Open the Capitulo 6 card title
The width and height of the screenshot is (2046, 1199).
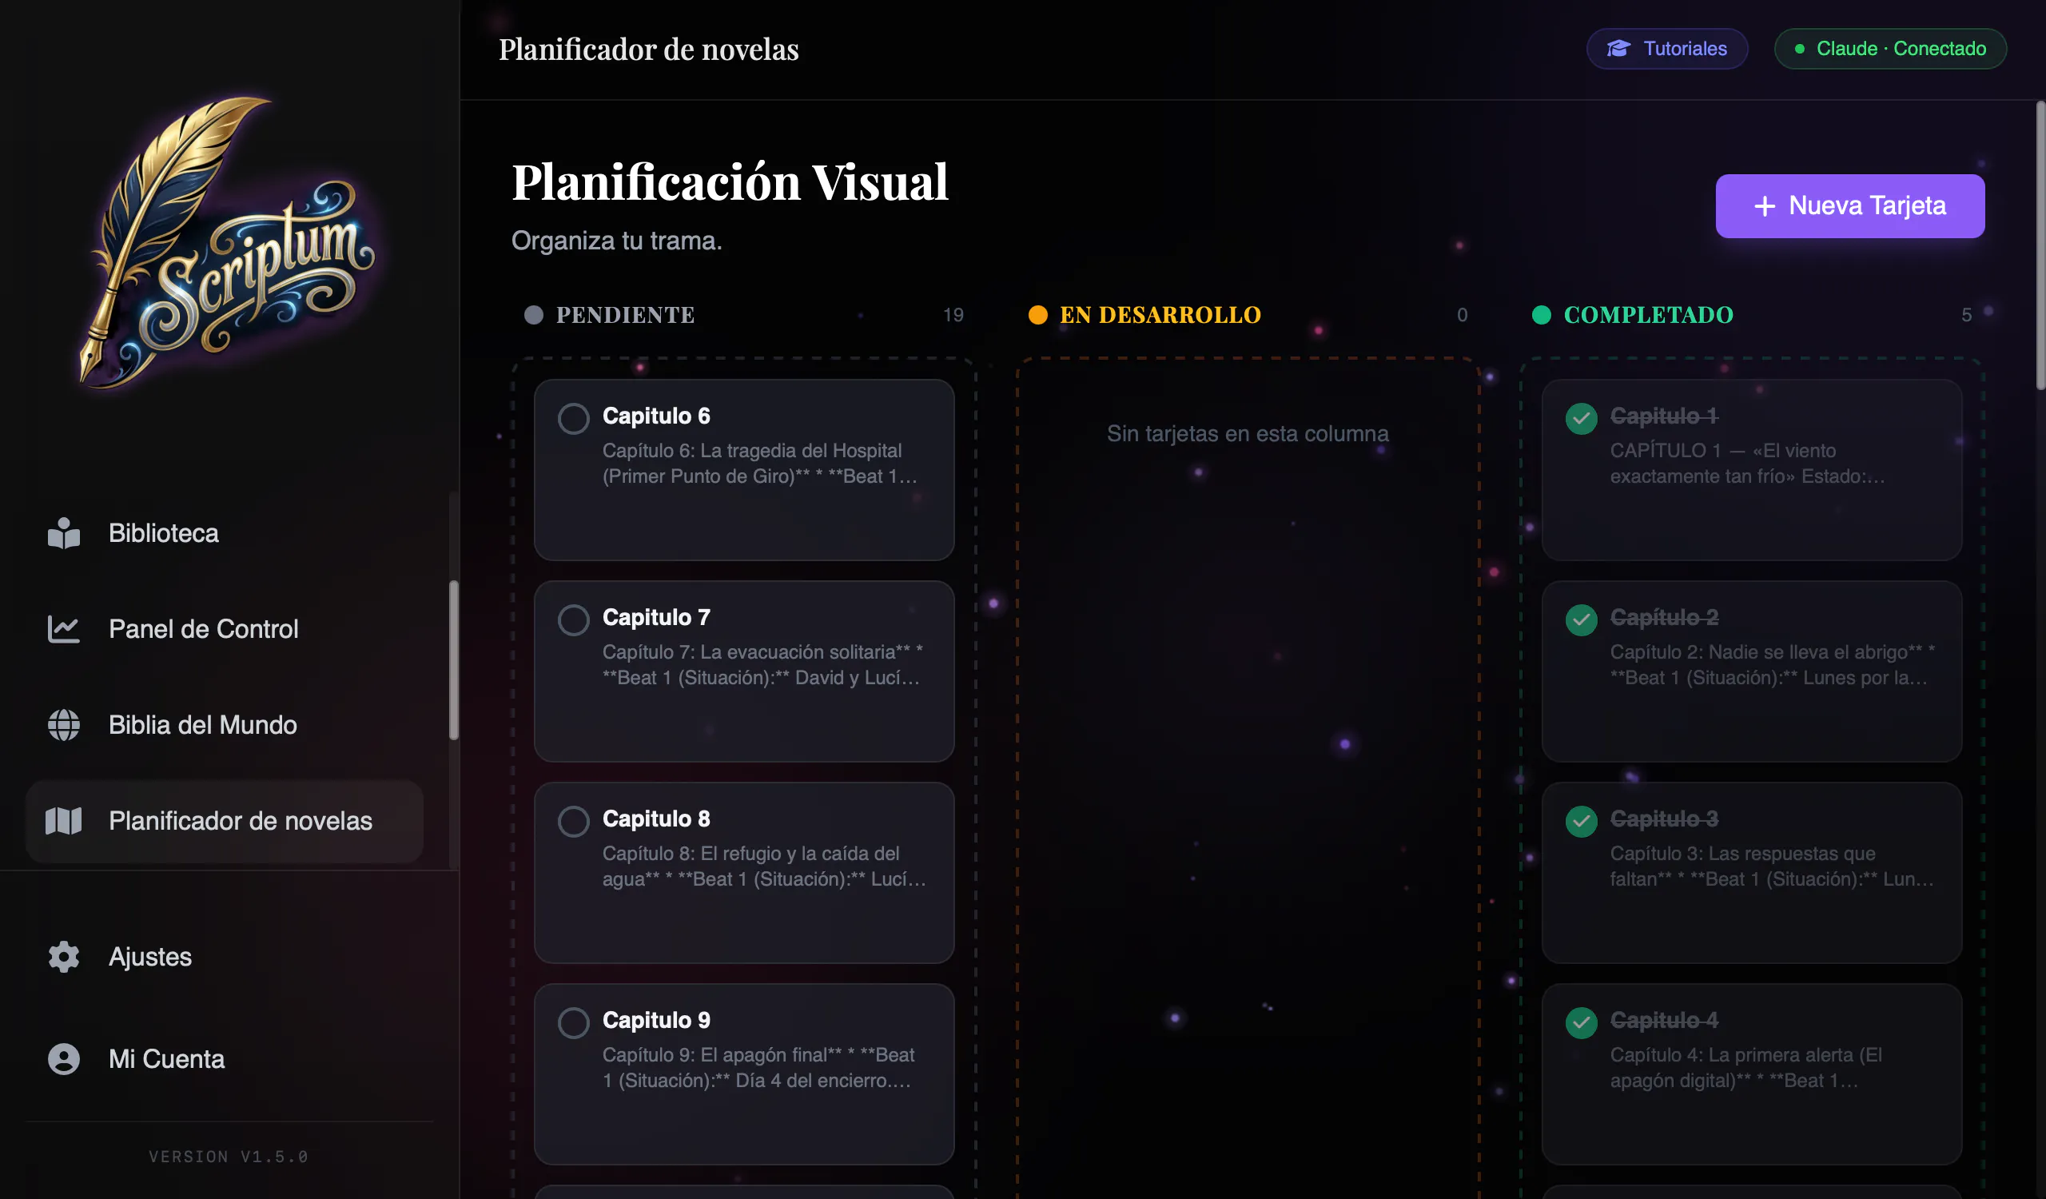tap(656, 416)
